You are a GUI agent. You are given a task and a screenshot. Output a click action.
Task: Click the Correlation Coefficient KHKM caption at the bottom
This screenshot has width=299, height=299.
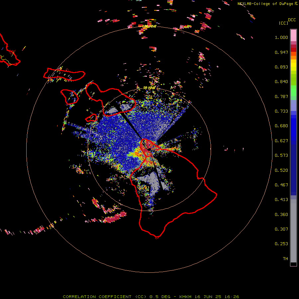pos(151,297)
